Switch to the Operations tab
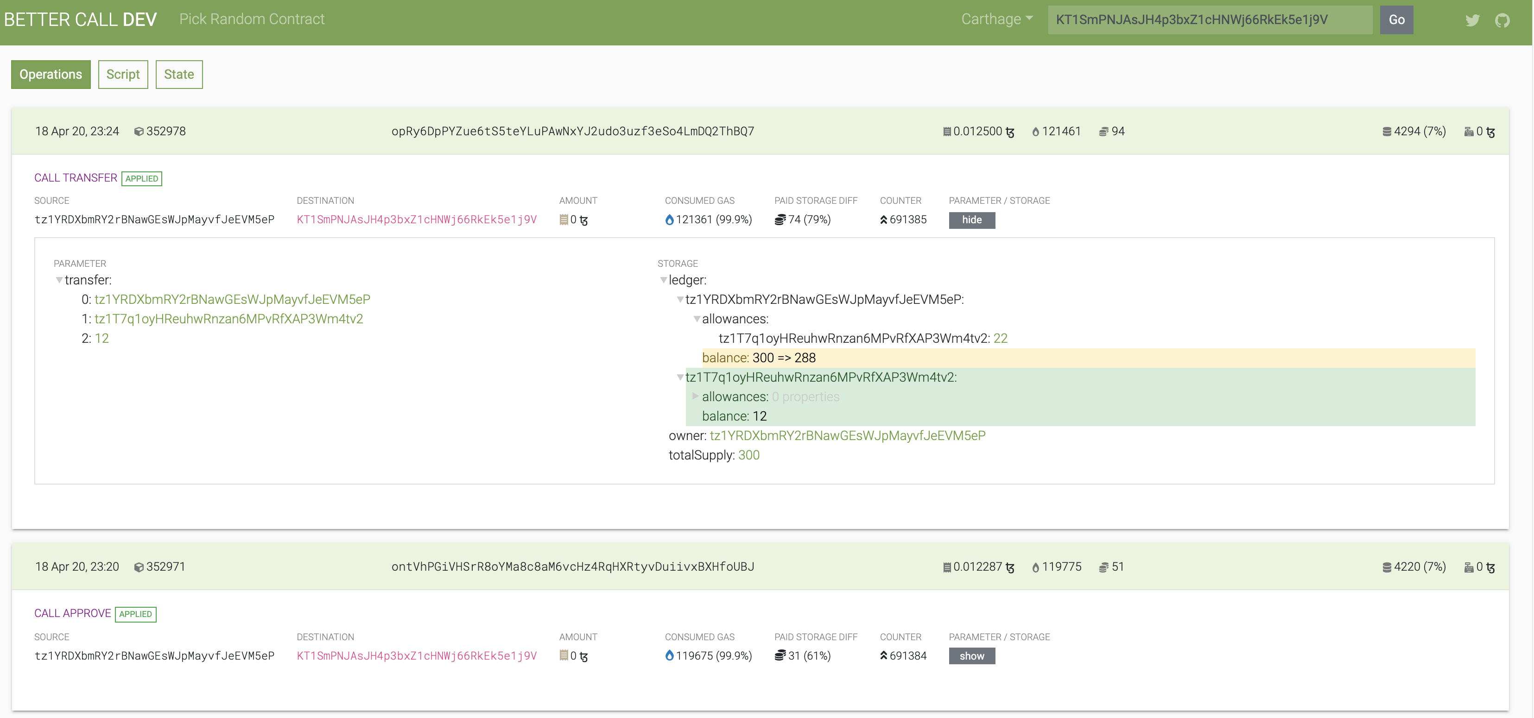1534x718 pixels. tap(51, 75)
